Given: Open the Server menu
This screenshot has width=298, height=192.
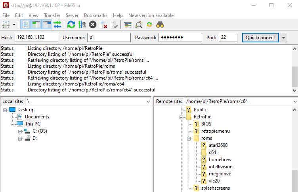Looking at the screenshot, I should (x=72, y=15).
